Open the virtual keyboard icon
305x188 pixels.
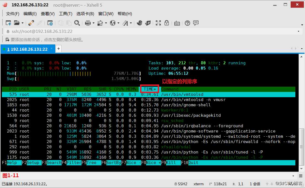point(177,23)
